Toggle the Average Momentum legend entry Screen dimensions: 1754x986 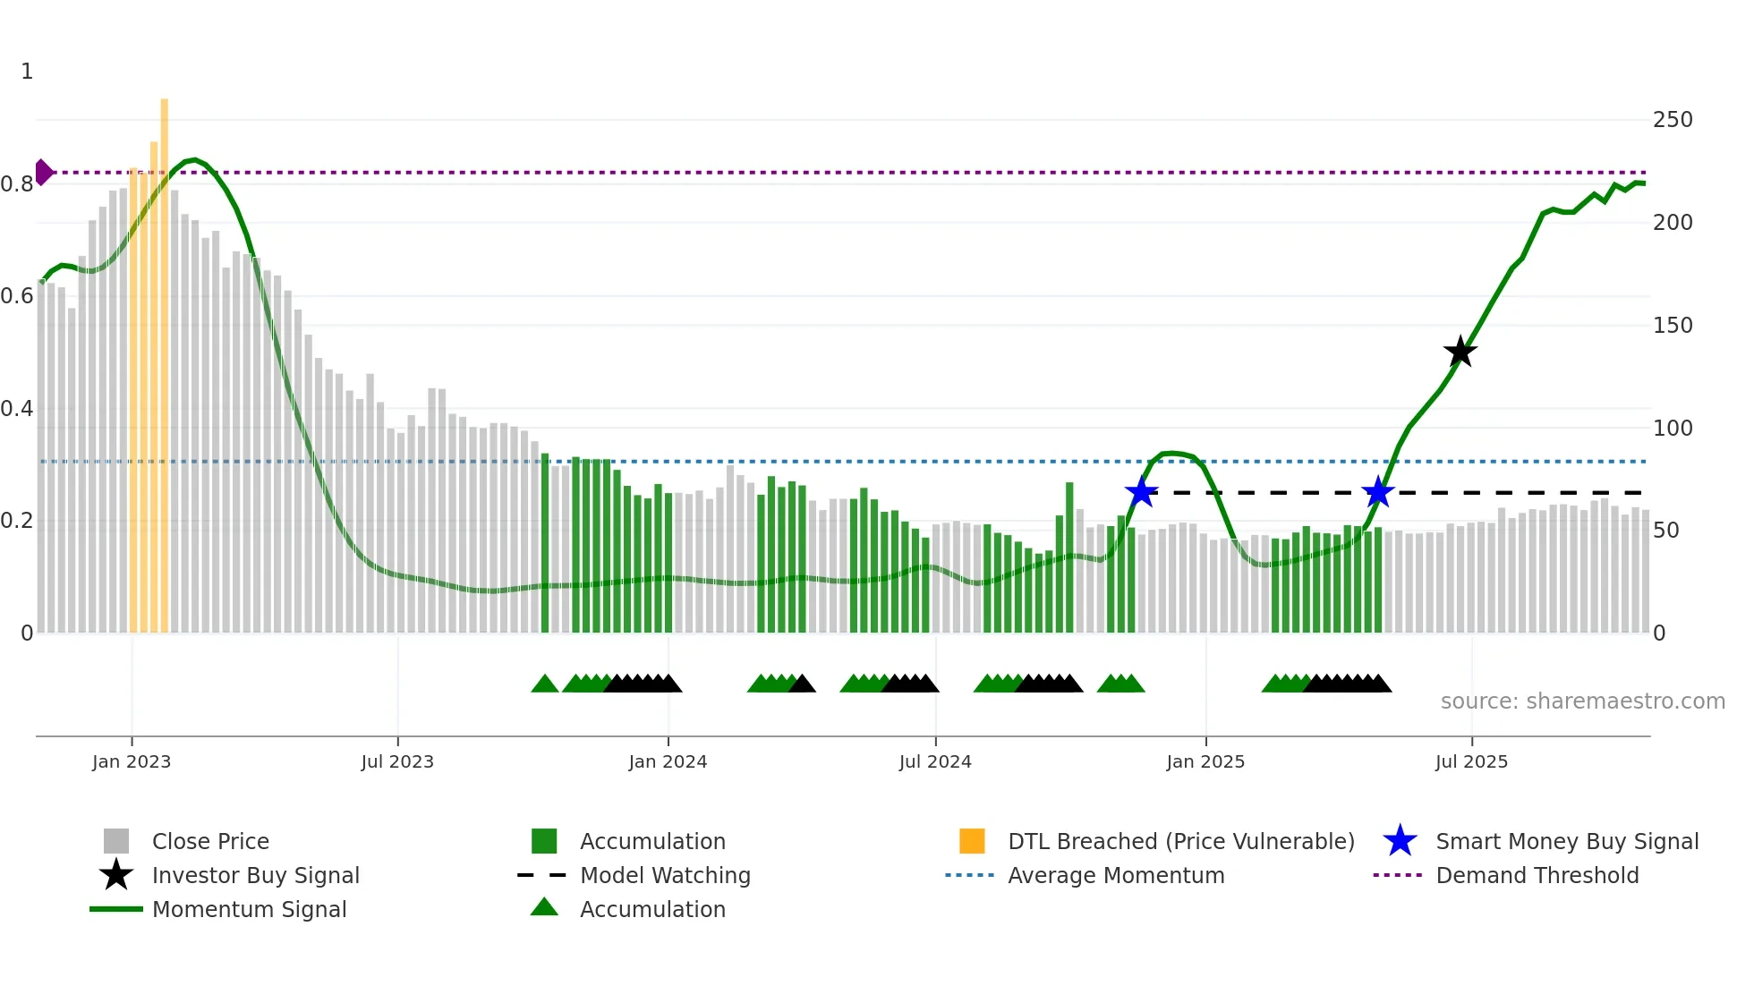(1116, 875)
